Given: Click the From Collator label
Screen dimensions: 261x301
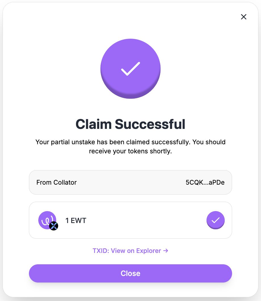Looking at the screenshot, I should (x=56, y=182).
